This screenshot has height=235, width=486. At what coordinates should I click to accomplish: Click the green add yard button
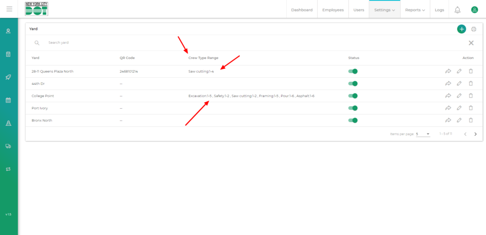pyautogui.click(x=461, y=29)
